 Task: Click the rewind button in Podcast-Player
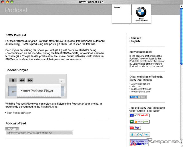[x=22, y=80]
